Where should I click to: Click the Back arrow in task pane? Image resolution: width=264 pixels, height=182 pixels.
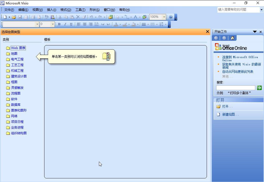[216, 38]
